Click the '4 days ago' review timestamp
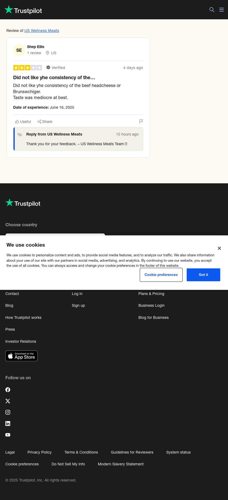Image resolution: width=228 pixels, height=500 pixels. [133, 68]
